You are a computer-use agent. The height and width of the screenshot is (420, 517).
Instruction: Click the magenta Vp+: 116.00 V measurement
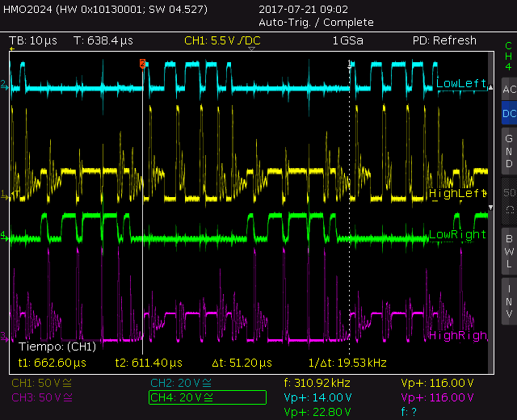pyautogui.click(x=437, y=397)
